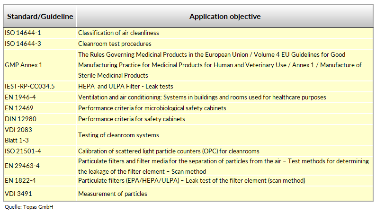
Task: Click 'Classification of air cleanliness' text
Action: coord(118,33)
